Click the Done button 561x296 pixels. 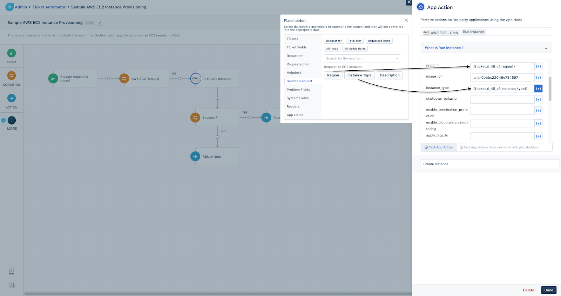click(x=549, y=290)
